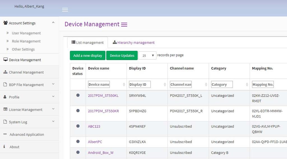287x159 pixels.
Task: Expand the Profile section chevron
Action: (x=53, y=96)
